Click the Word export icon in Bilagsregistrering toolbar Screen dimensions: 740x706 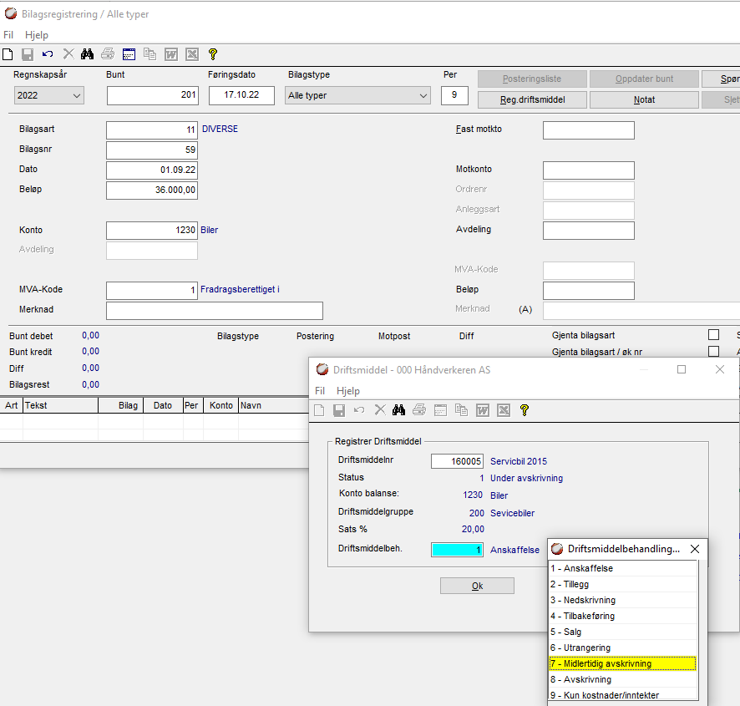pos(171,54)
